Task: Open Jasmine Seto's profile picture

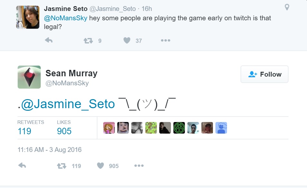Action: (28, 17)
